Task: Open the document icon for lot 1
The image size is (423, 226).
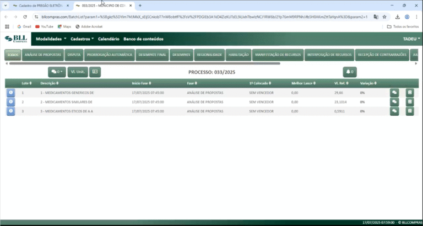Action: coord(409,93)
